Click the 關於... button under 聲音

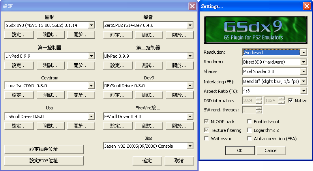(x=180, y=35)
